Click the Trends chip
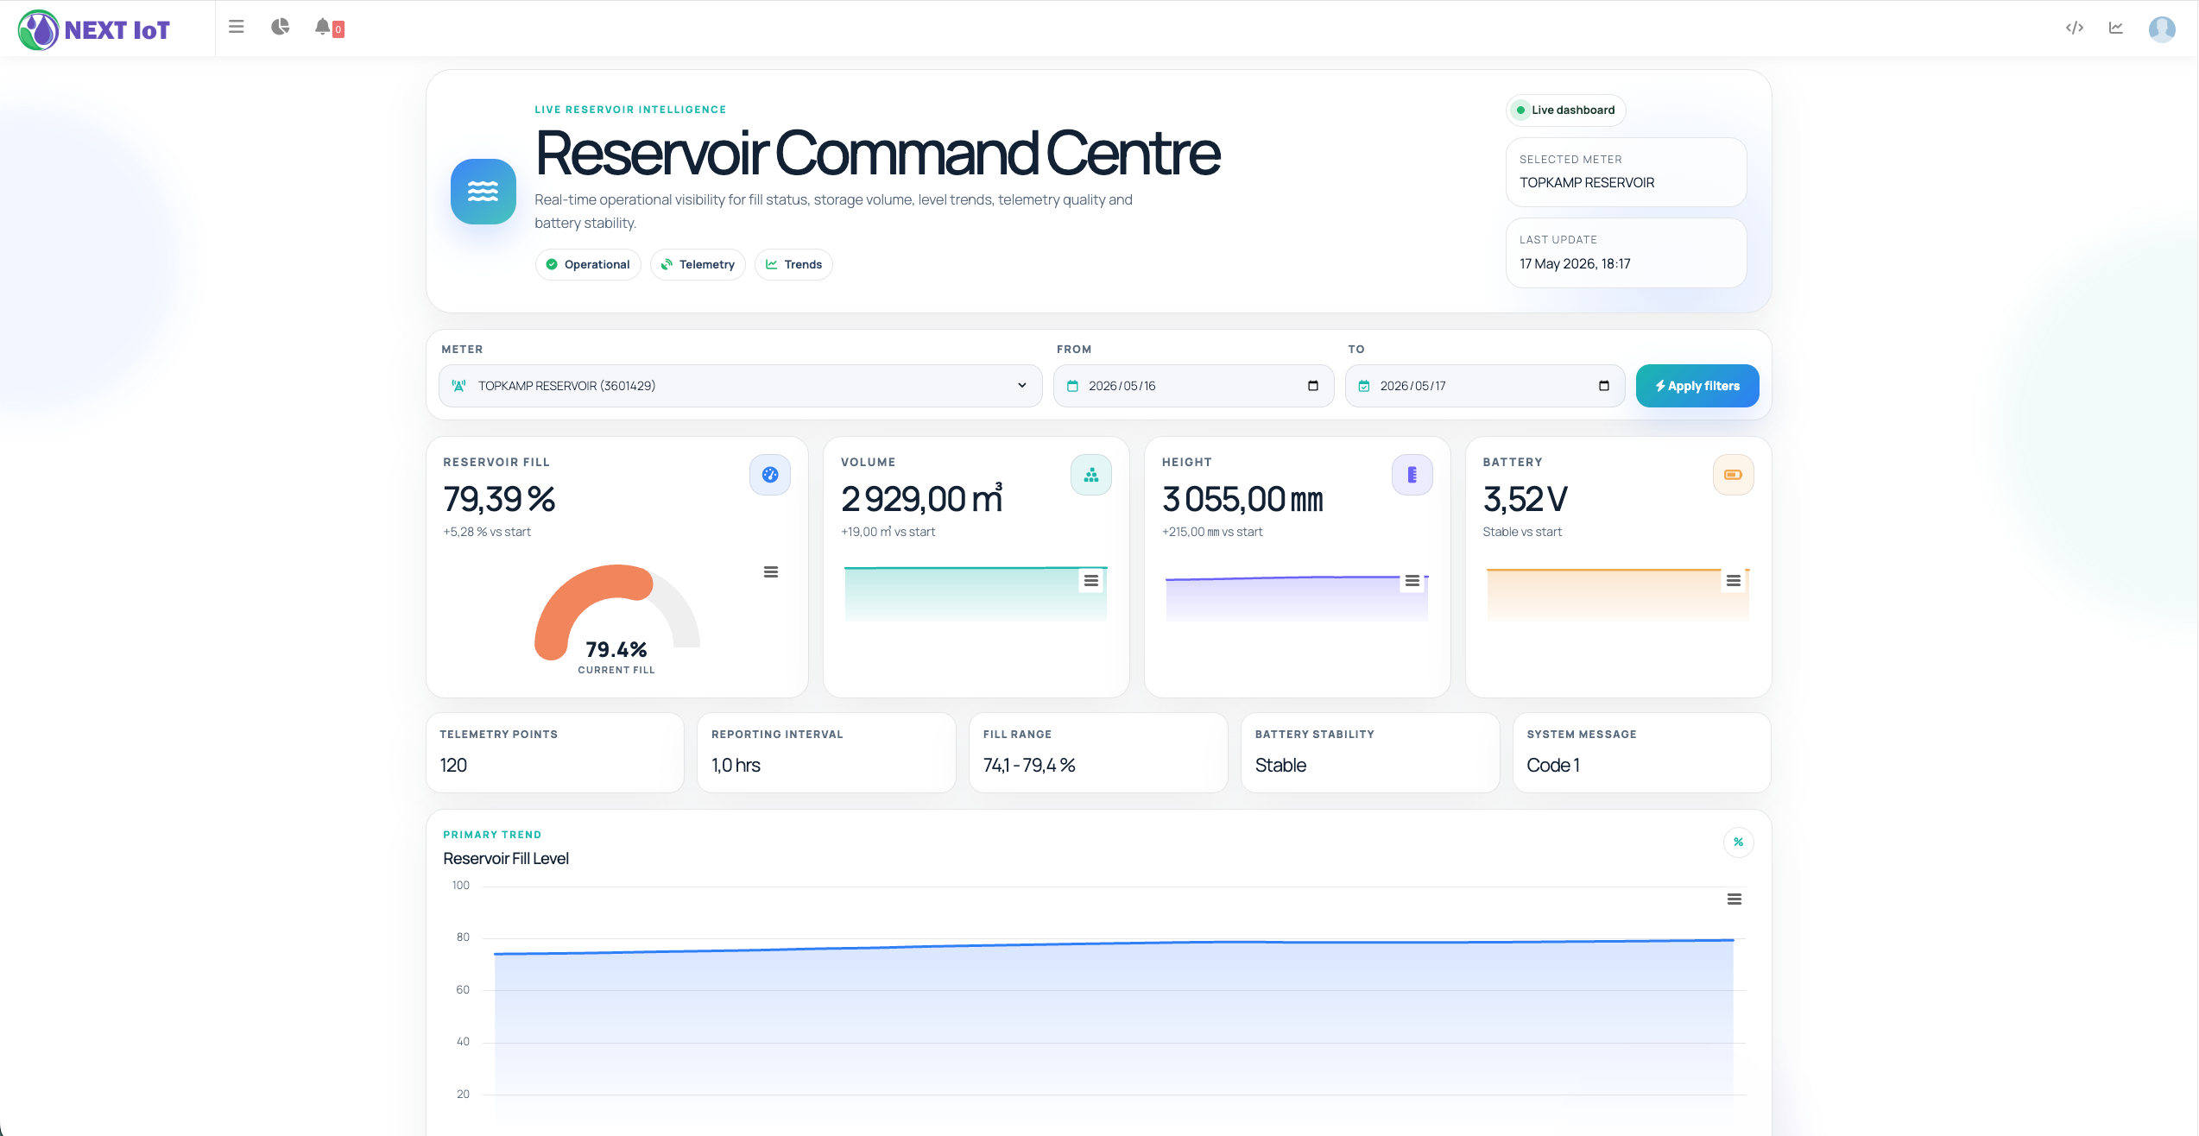This screenshot has height=1136, width=2199. (x=793, y=264)
